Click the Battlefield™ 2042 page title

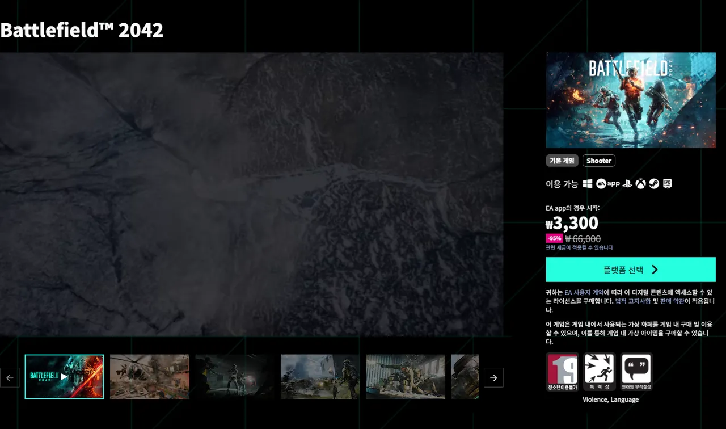coord(82,30)
